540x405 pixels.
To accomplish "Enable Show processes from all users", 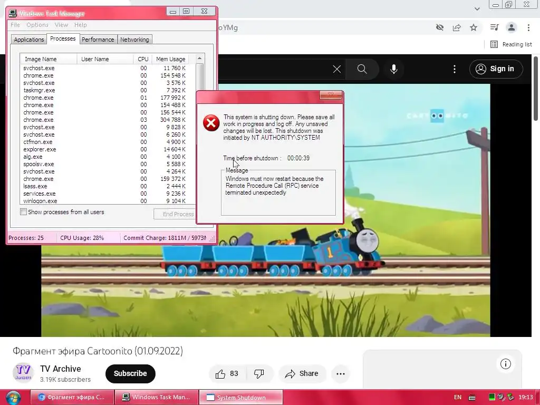I will tap(23, 212).
